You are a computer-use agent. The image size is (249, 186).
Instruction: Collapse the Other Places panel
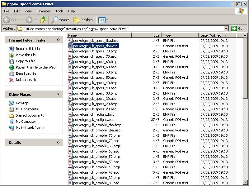58,94
